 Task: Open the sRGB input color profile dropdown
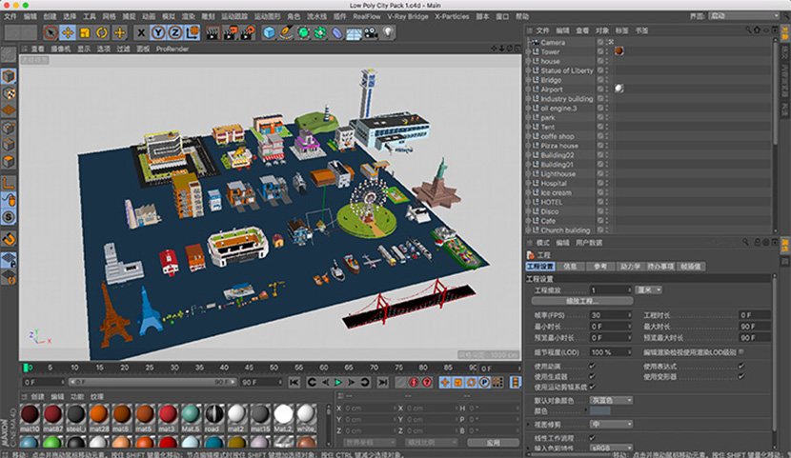(x=612, y=448)
